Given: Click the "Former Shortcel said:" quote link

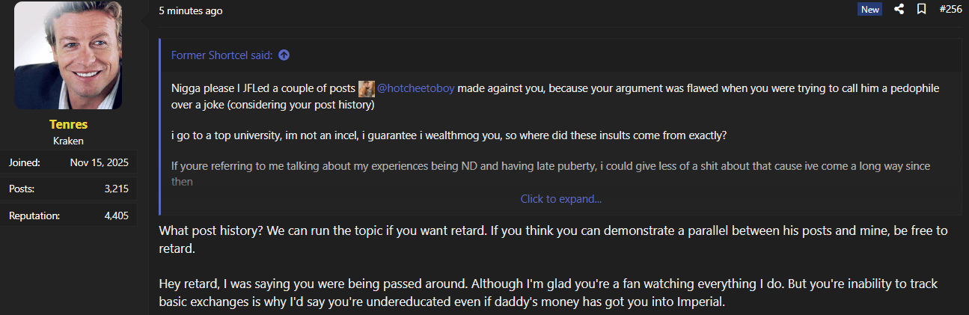Looking at the screenshot, I should click(222, 55).
